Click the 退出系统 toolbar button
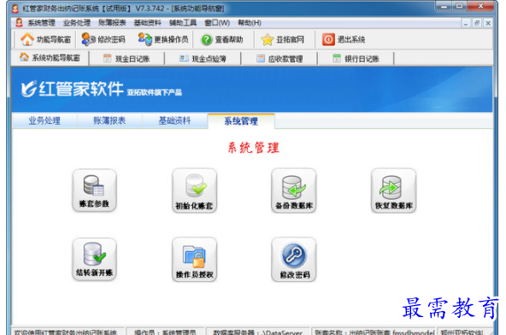The width and height of the screenshot is (506, 335). coord(344,39)
